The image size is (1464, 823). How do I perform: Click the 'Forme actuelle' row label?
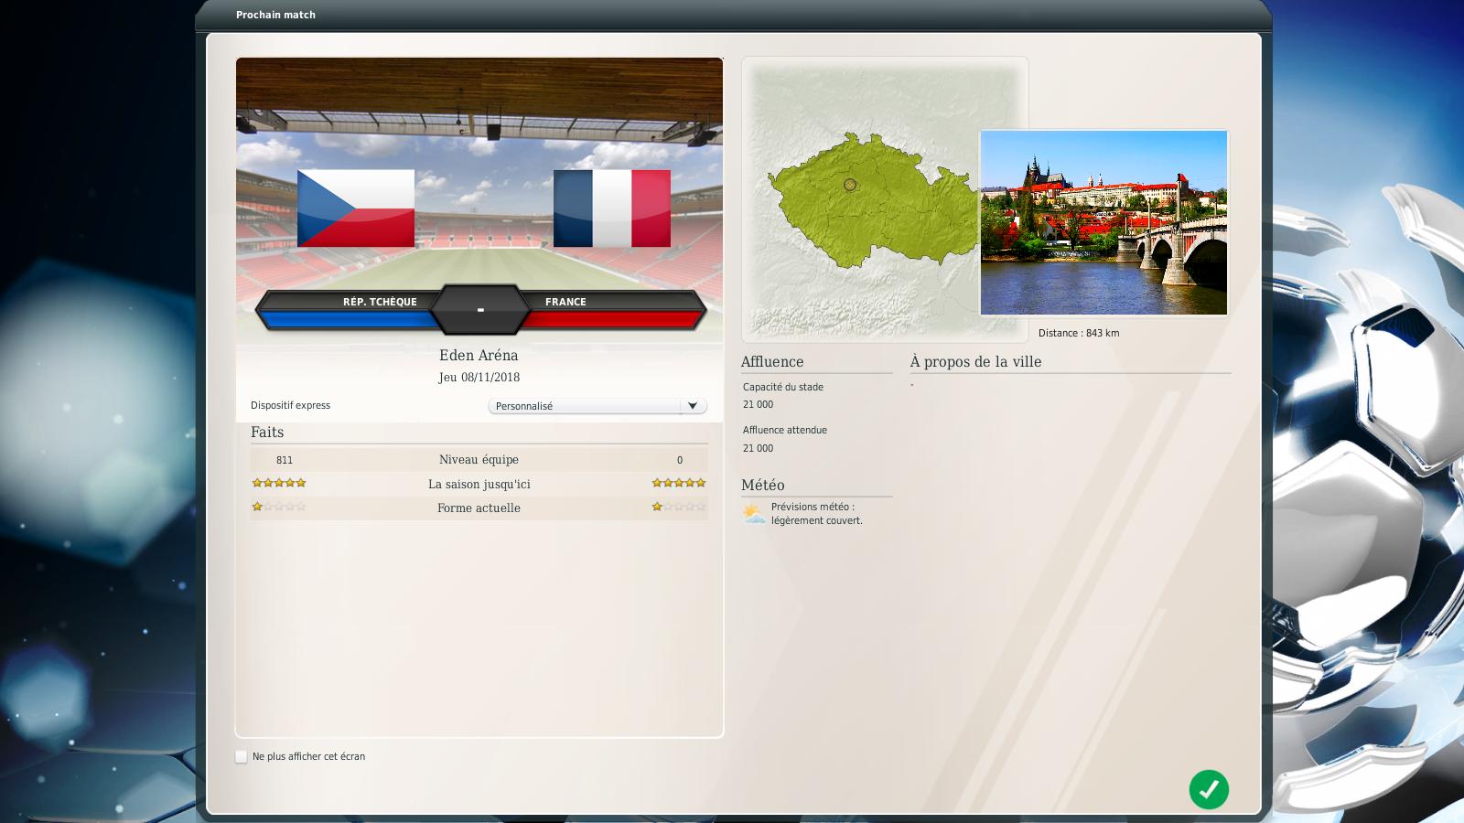479,508
